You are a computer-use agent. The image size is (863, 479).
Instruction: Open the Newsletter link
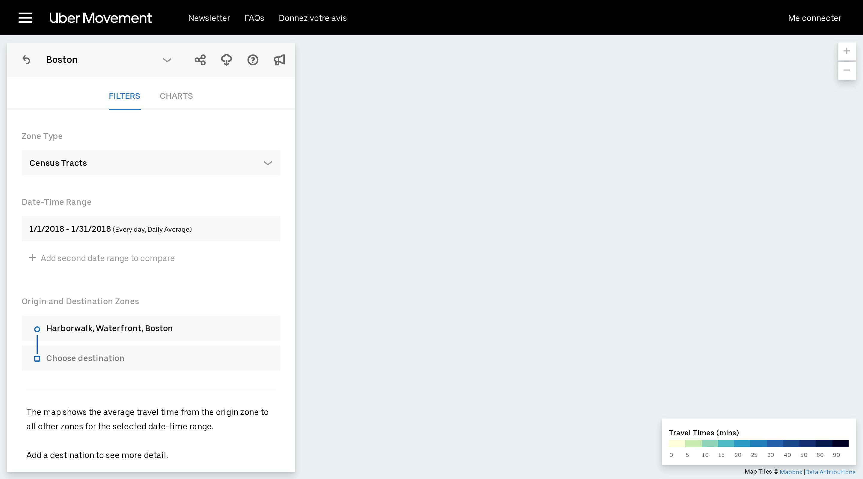pos(209,18)
